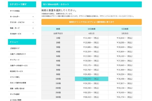The height and width of the screenshot is (101, 152).
Task: Open すべての商品 in the sidebar
Action: tap(15, 11)
